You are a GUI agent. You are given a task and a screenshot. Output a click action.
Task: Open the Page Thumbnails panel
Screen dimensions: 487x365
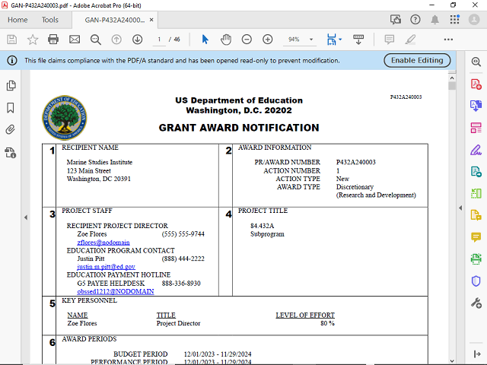(x=11, y=86)
